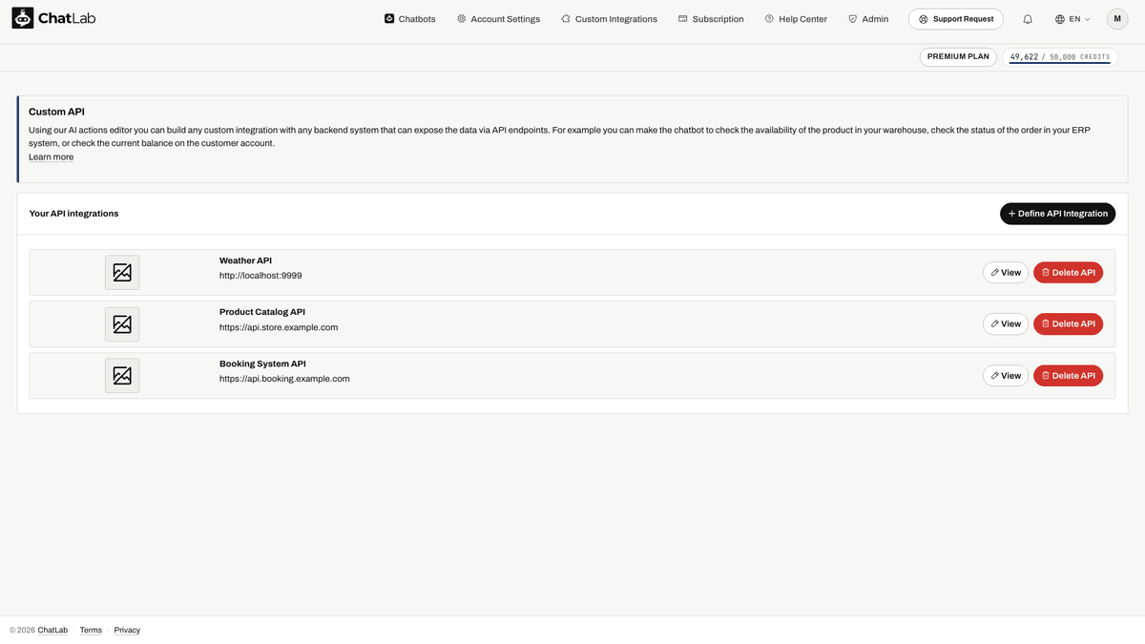
Task: Open the Privacy footer link
Action: click(x=127, y=631)
